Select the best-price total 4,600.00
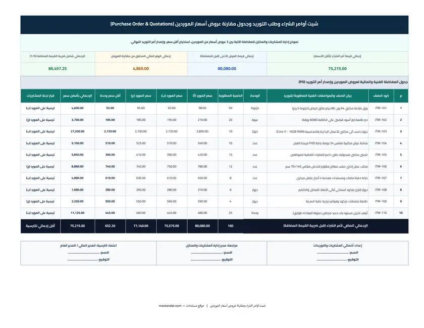 coord(77,108)
